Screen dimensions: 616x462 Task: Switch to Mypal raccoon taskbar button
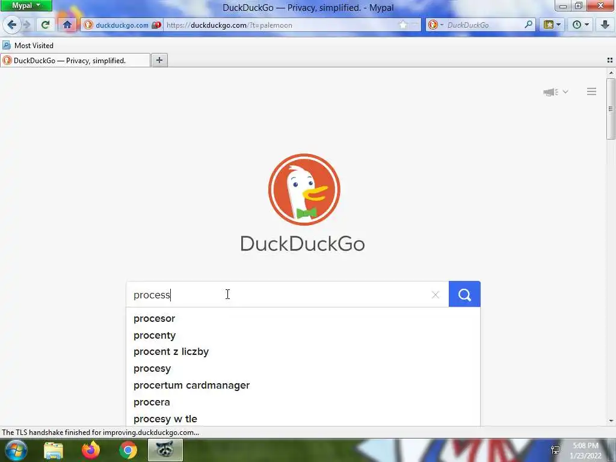click(x=165, y=450)
